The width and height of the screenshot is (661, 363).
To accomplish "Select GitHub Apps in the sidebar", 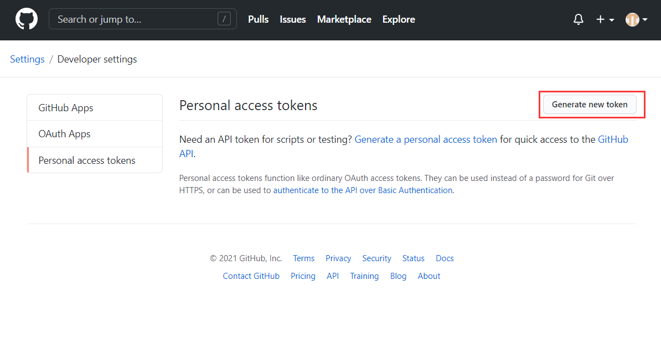I will pos(65,107).
